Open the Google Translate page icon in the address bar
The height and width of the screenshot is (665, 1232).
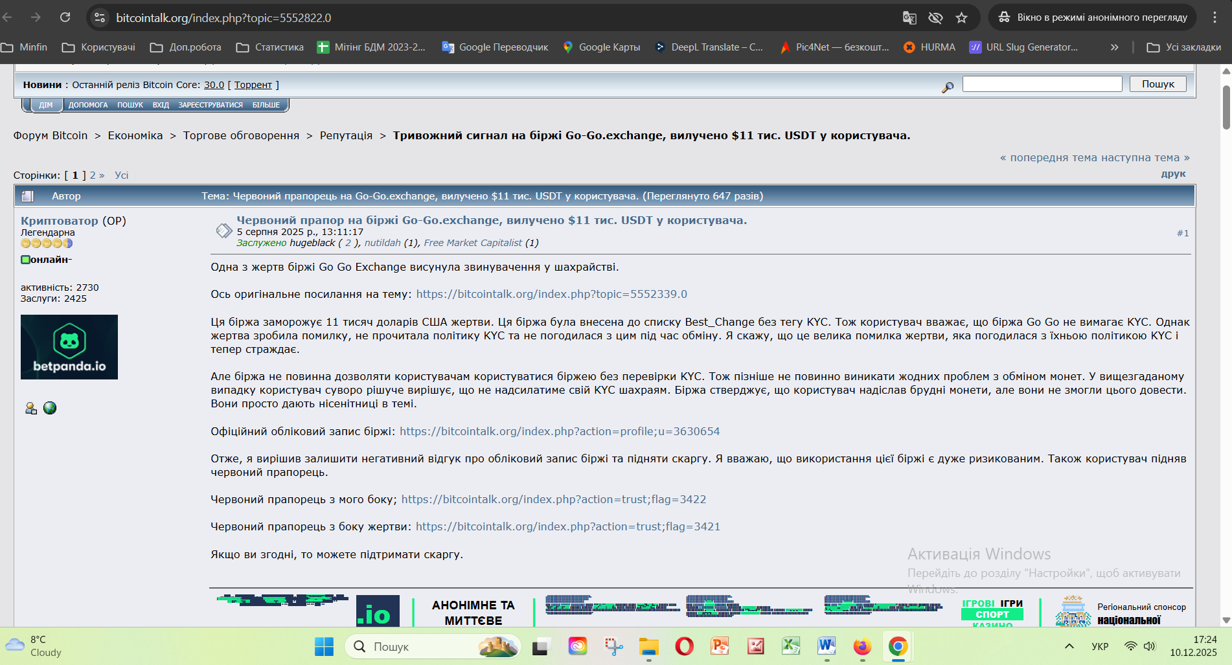tap(909, 17)
